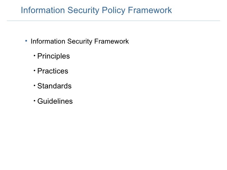Select the Guidelines sub-bullet text
Screen dimensions: 227x170
coord(55,101)
